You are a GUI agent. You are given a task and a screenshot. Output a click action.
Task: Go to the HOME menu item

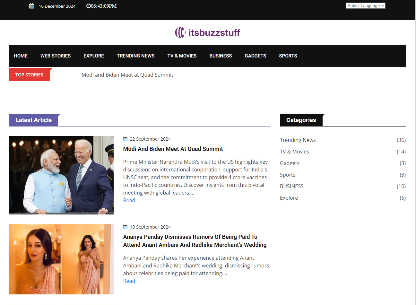(x=21, y=56)
